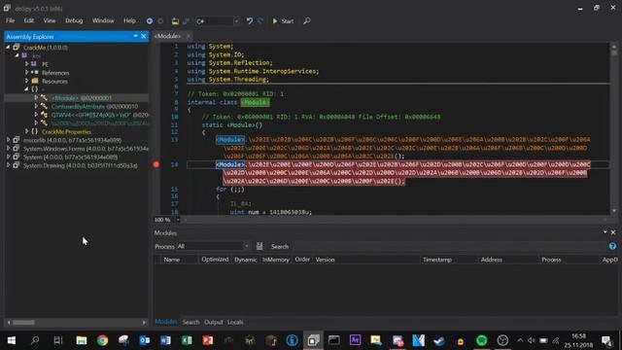Close the Modules panel
Viewport: 622px width, 350px height.
613,232
